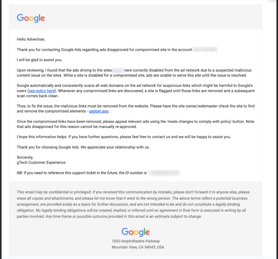
Task: Click the Google logo in the email header
Action: pyautogui.click(x=31, y=18)
